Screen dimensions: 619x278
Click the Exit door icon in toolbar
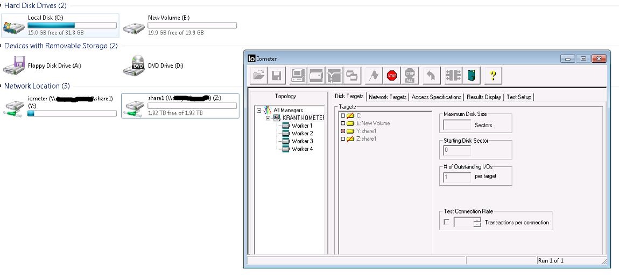(472, 75)
